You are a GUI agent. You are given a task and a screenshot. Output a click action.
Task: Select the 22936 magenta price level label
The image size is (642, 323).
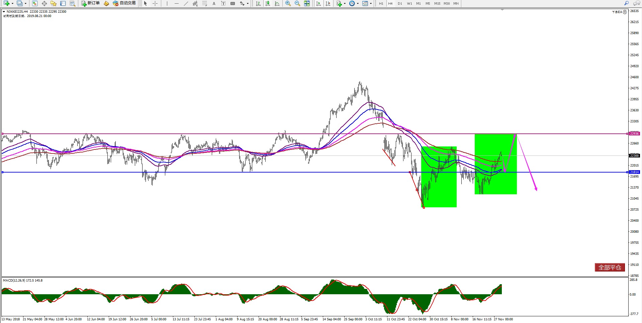tap(634, 133)
